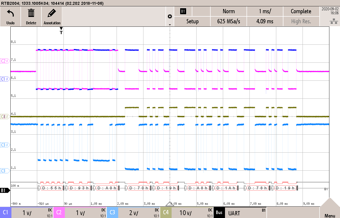Open the Norm trigger mode selector
This screenshot has width=340, height=218.
click(228, 11)
